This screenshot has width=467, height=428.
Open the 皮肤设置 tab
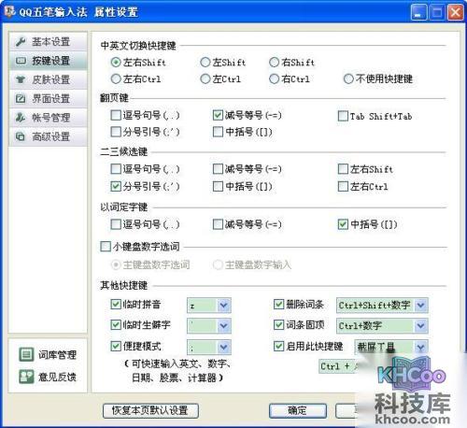pyautogui.click(x=48, y=79)
